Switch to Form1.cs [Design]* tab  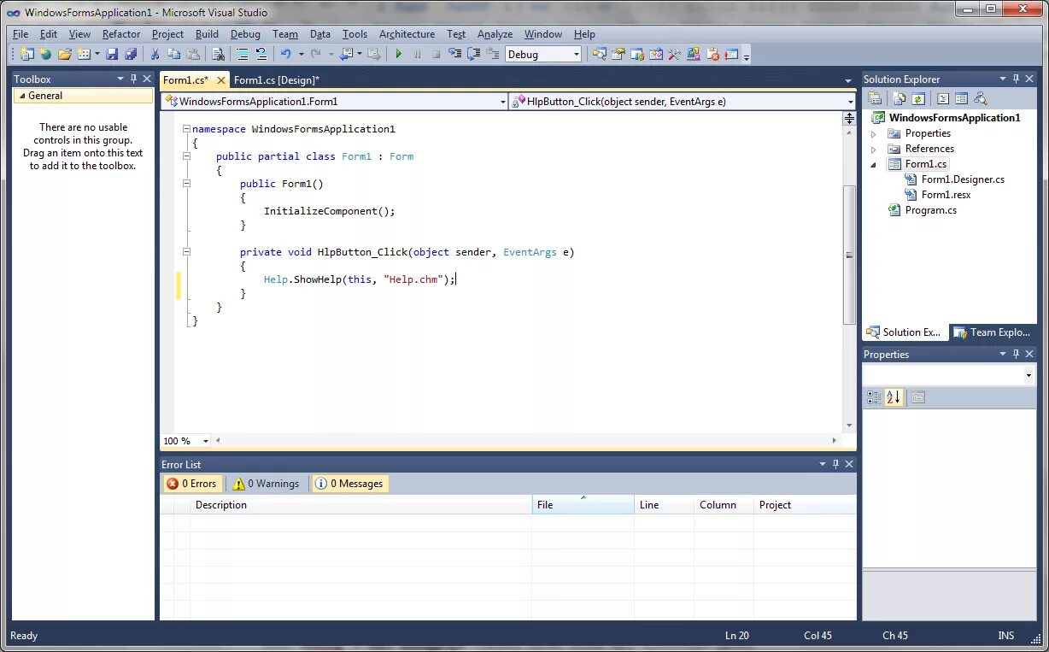276,80
